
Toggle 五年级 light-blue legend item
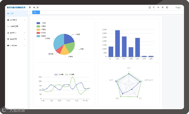41,36
